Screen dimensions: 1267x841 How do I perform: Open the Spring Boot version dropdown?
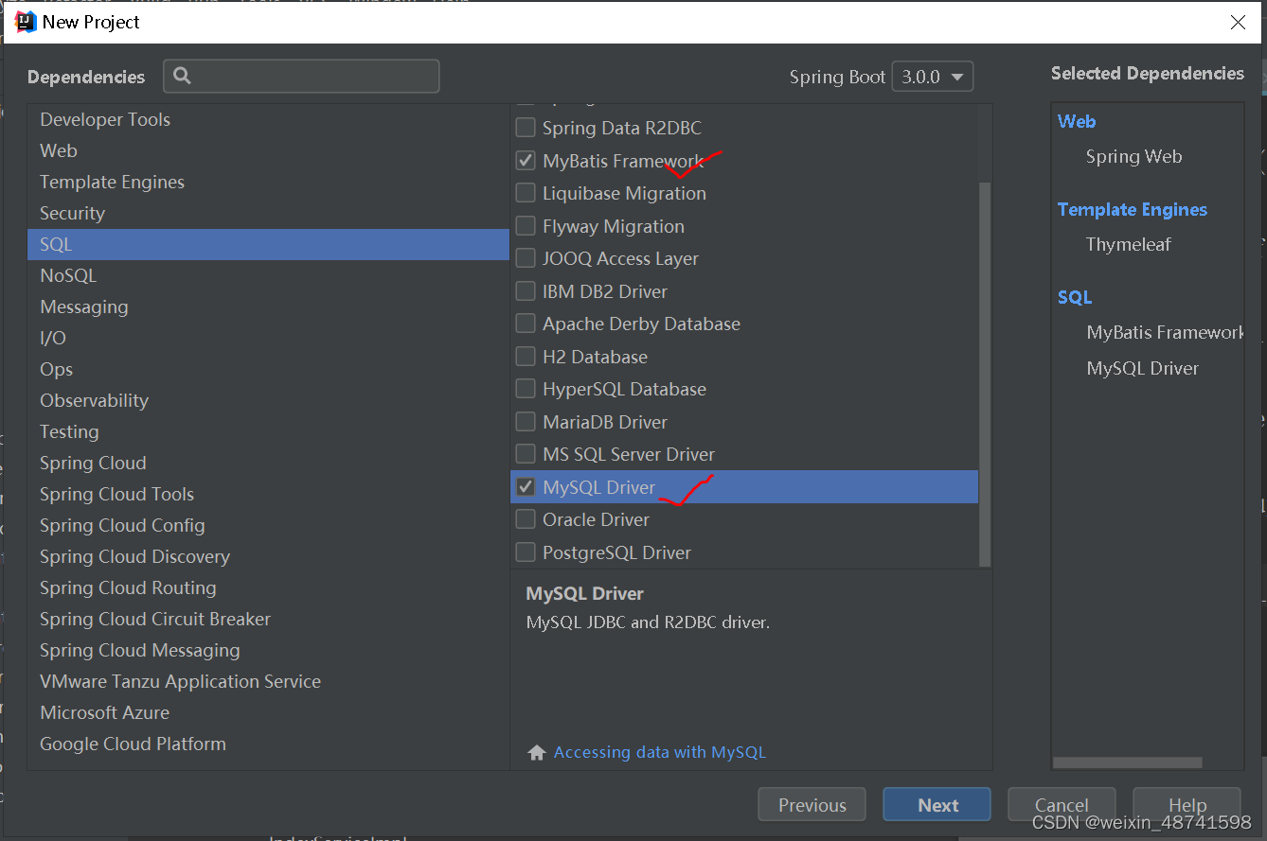(933, 77)
